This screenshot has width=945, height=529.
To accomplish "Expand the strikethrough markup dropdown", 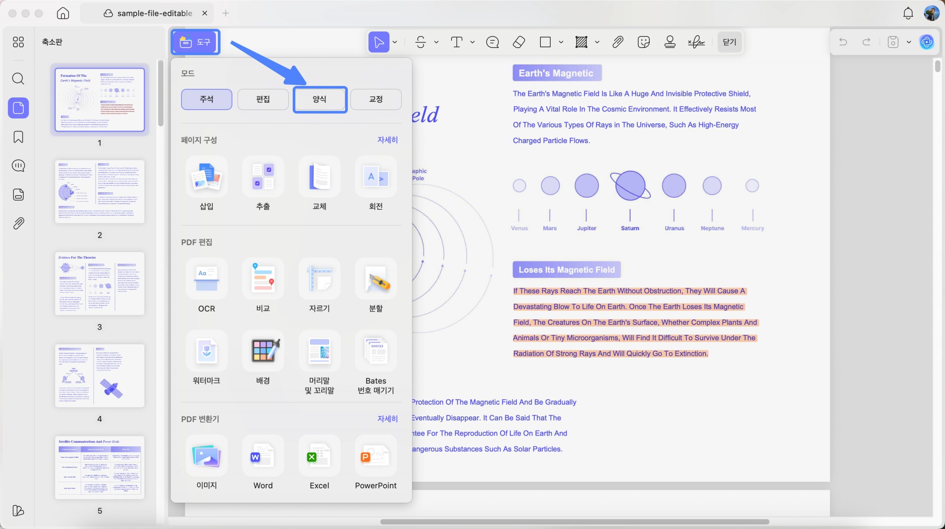I will 436,42.
